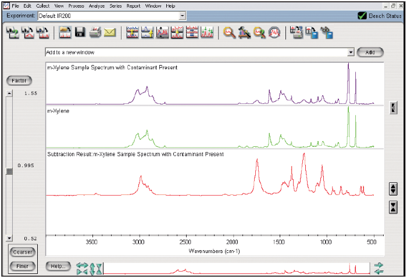Select the 'Subtraction Result' spectrum title
This screenshot has height=278, width=407.
point(135,154)
